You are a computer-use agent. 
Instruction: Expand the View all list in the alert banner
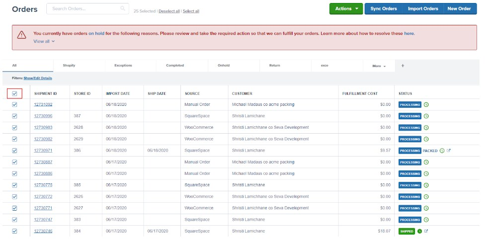pos(44,41)
